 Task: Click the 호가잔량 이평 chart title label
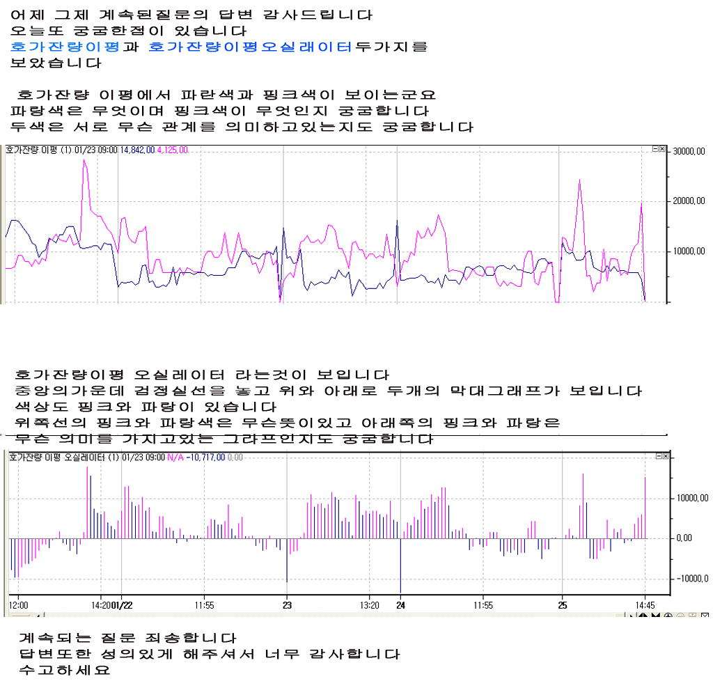pyautogui.click(x=31, y=150)
